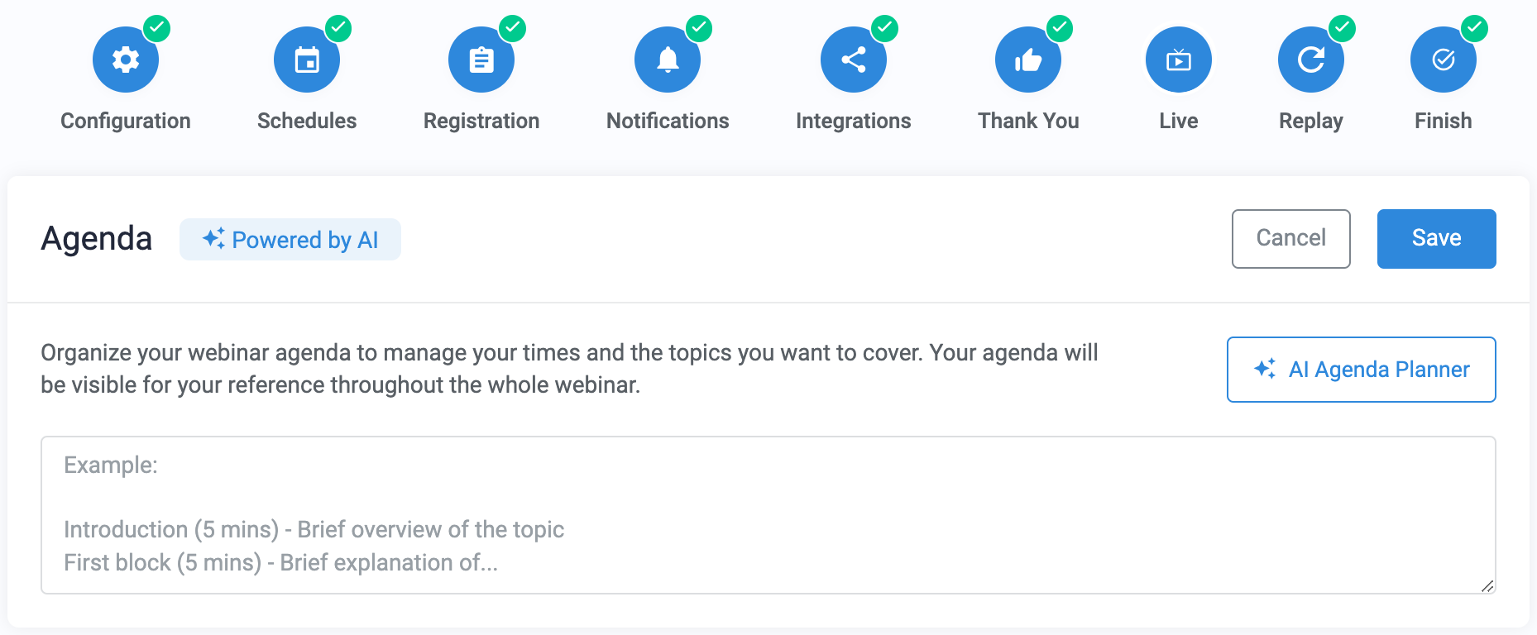Click the Configuration gear icon
The image size is (1537, 635).
point(126,59)
